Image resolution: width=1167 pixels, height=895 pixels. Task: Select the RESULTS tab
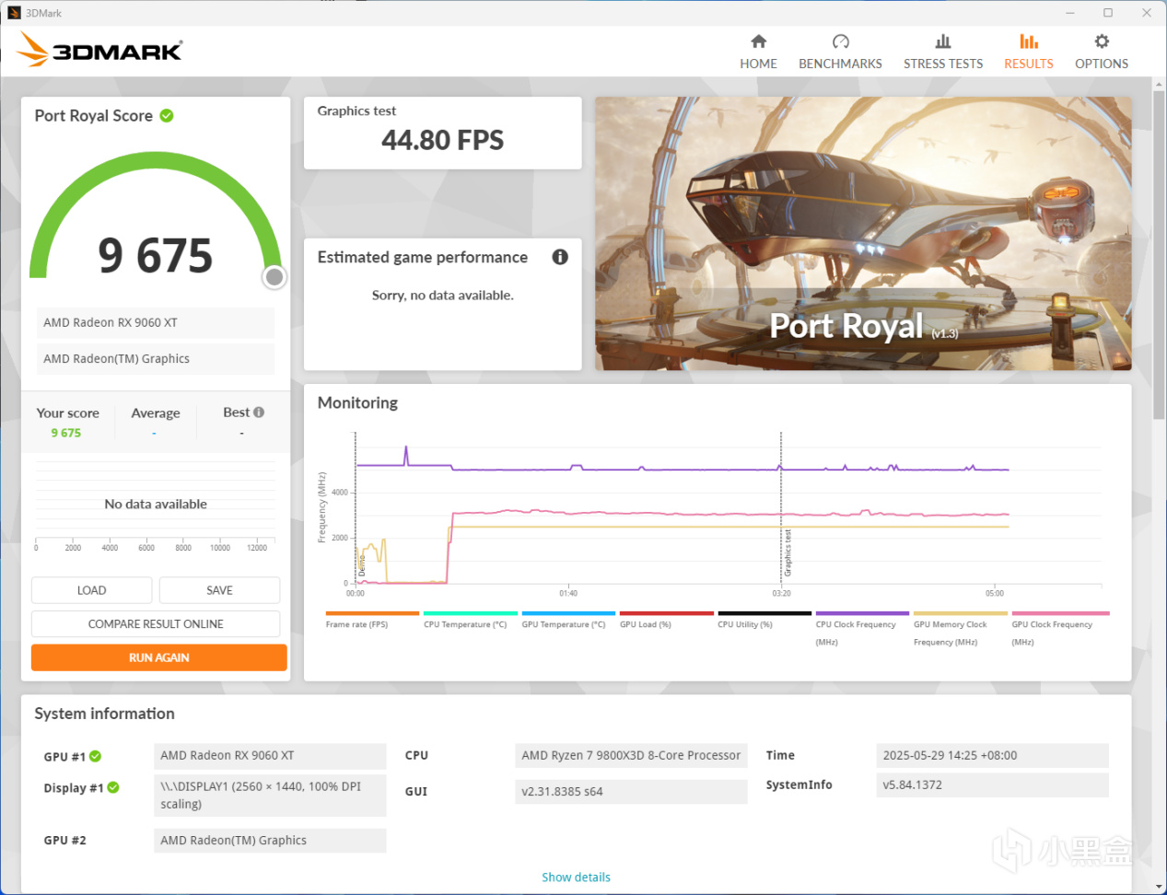click(1028, 52)
